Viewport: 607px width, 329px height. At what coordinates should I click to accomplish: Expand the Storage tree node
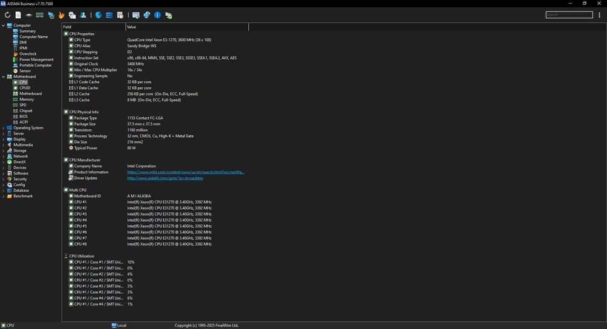click(4, 151)
